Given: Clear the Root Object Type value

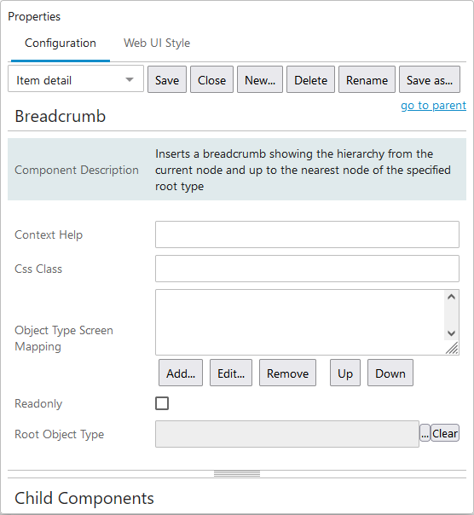Looking at the screenshot, I should (445, 433).
